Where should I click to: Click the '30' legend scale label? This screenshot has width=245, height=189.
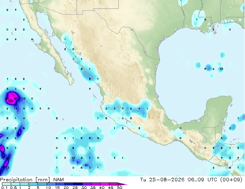coord(84,187)
